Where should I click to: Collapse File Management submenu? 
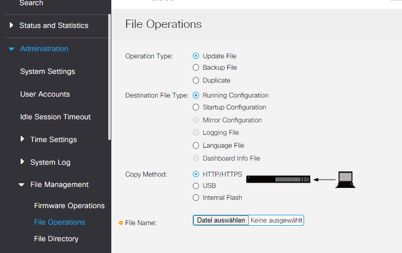click(x=22, y=185)
